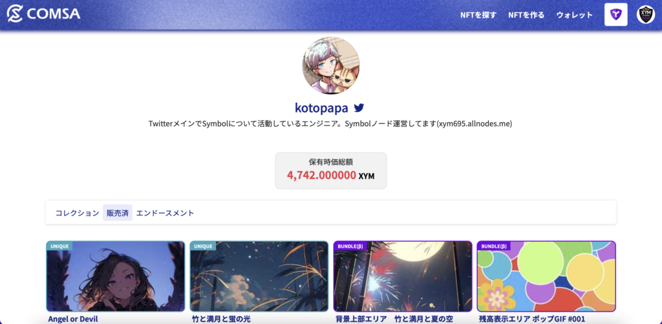Open the Angel or Devil NFT thumbnail
Screen dimensions: 662x324
click(x=116, y=276)
